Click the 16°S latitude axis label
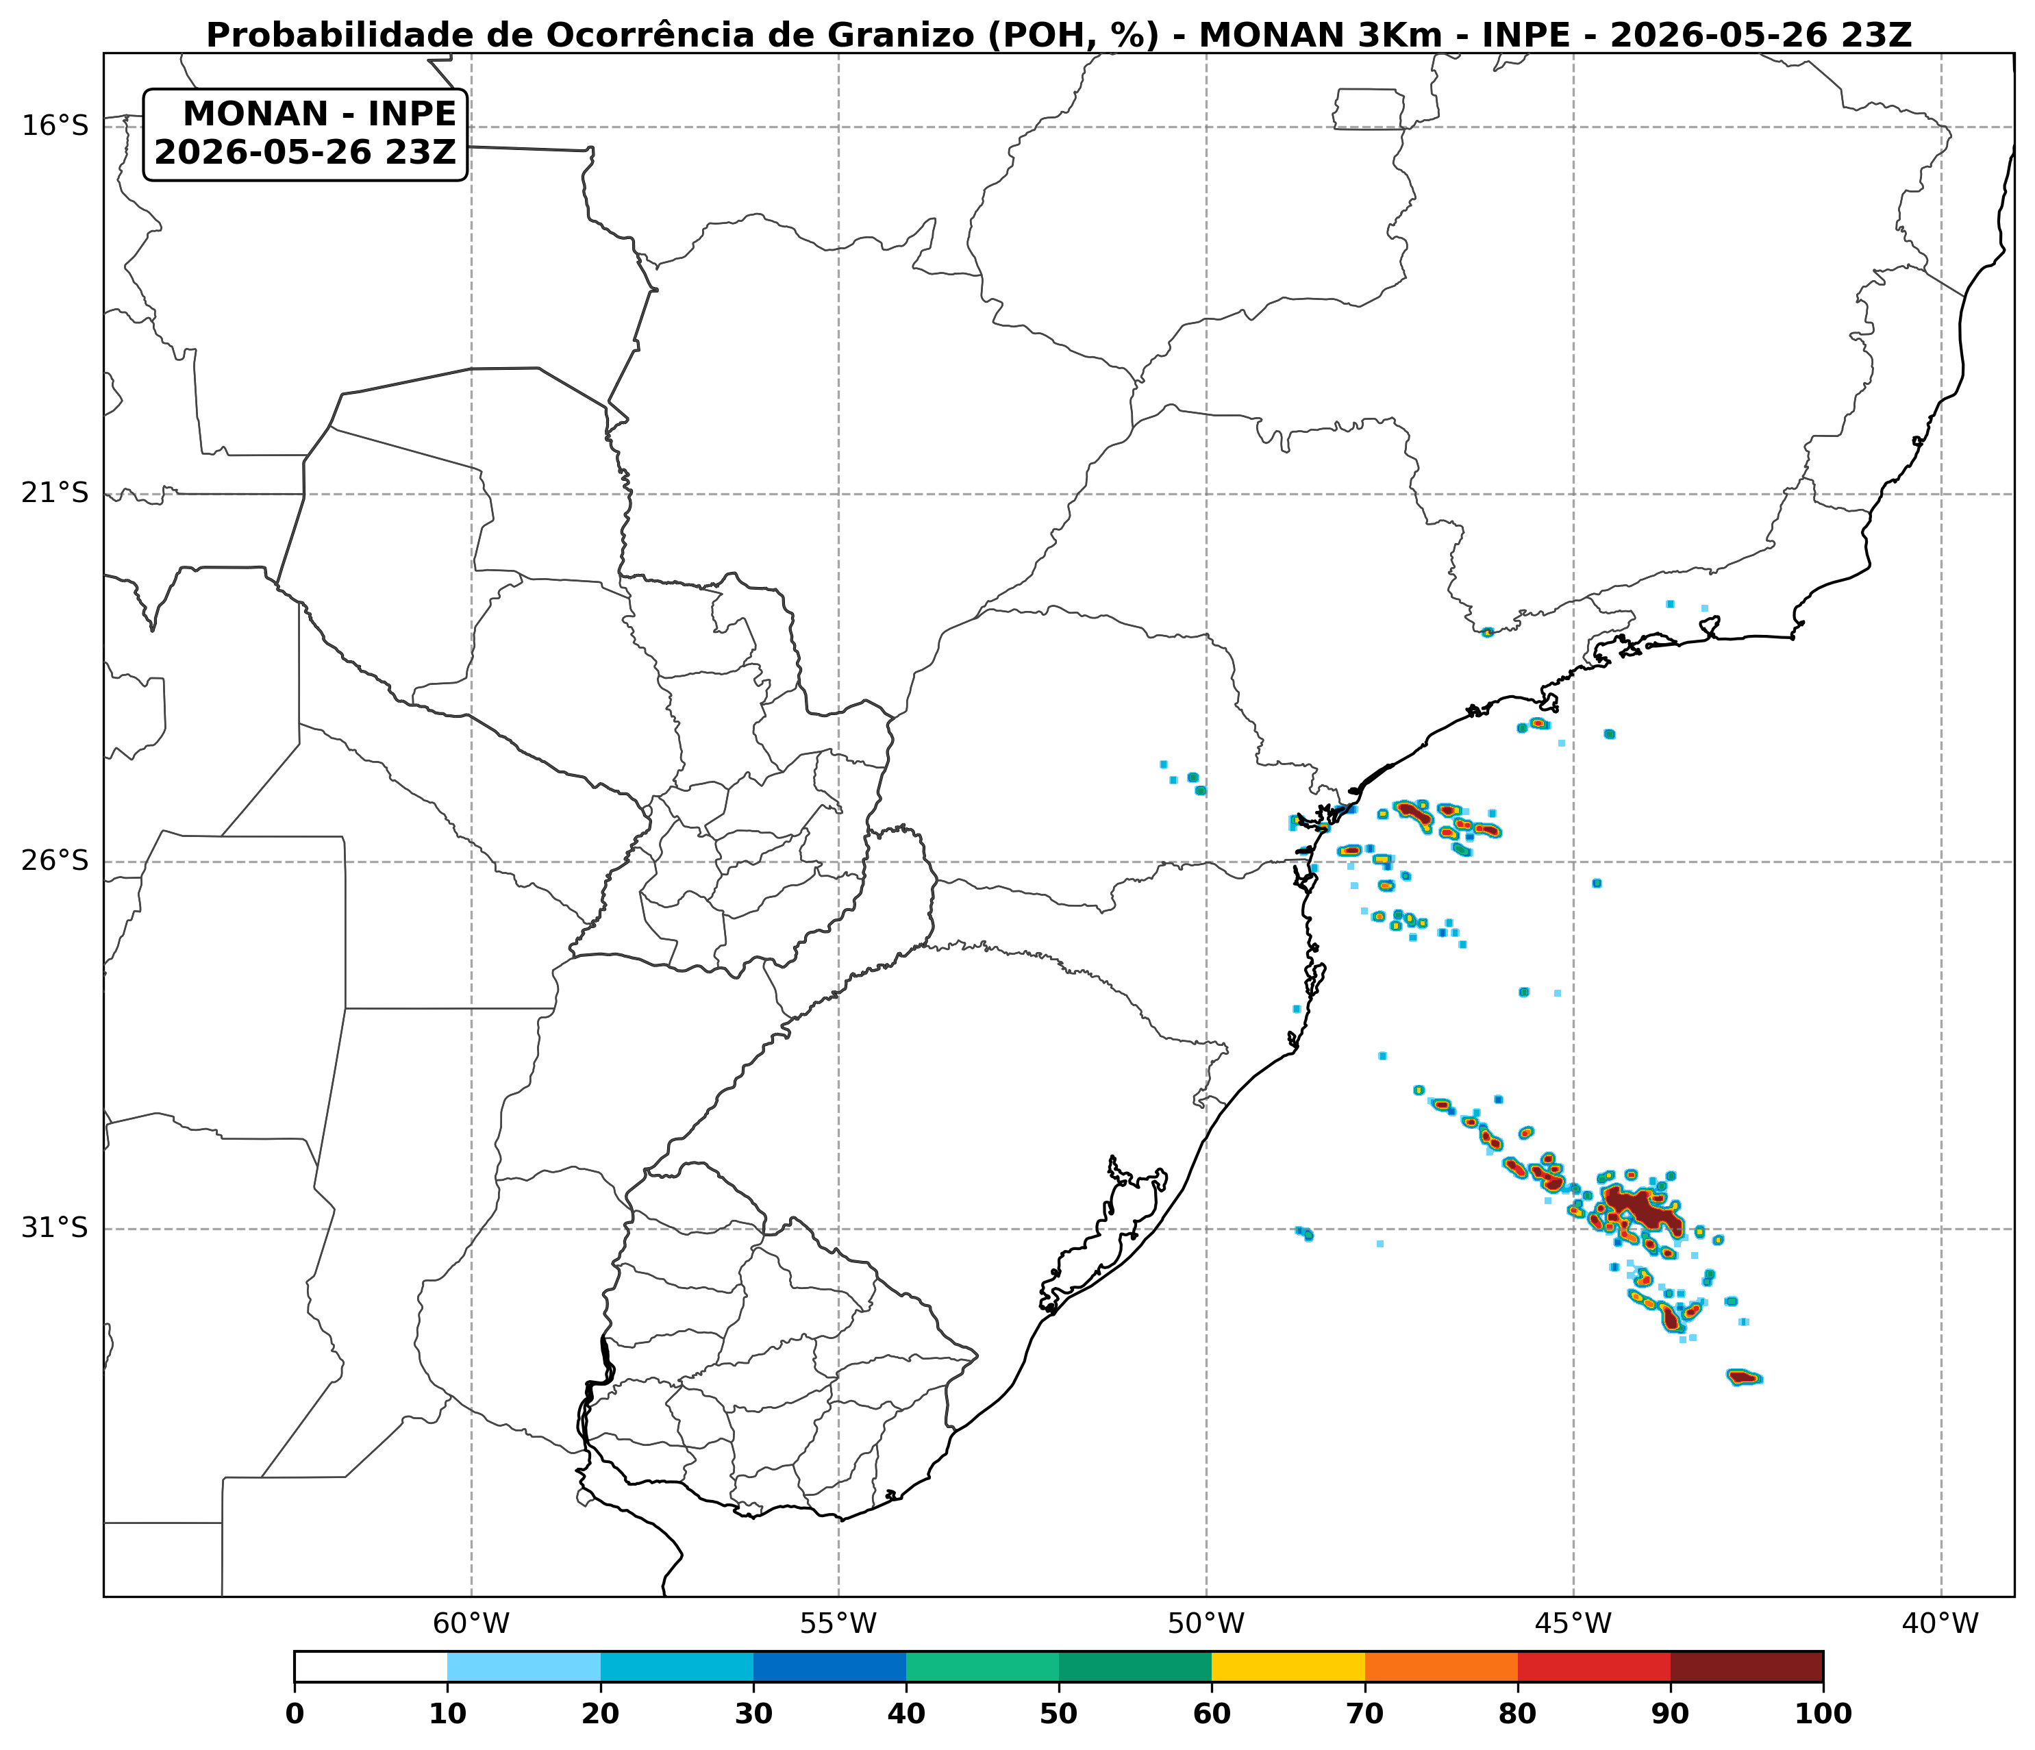 pos(55,126)
